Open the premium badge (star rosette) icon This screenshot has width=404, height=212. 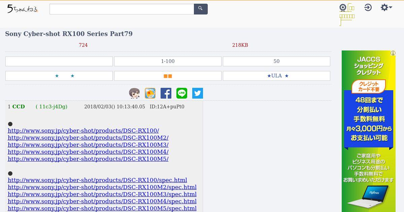[x=343, y=8]
